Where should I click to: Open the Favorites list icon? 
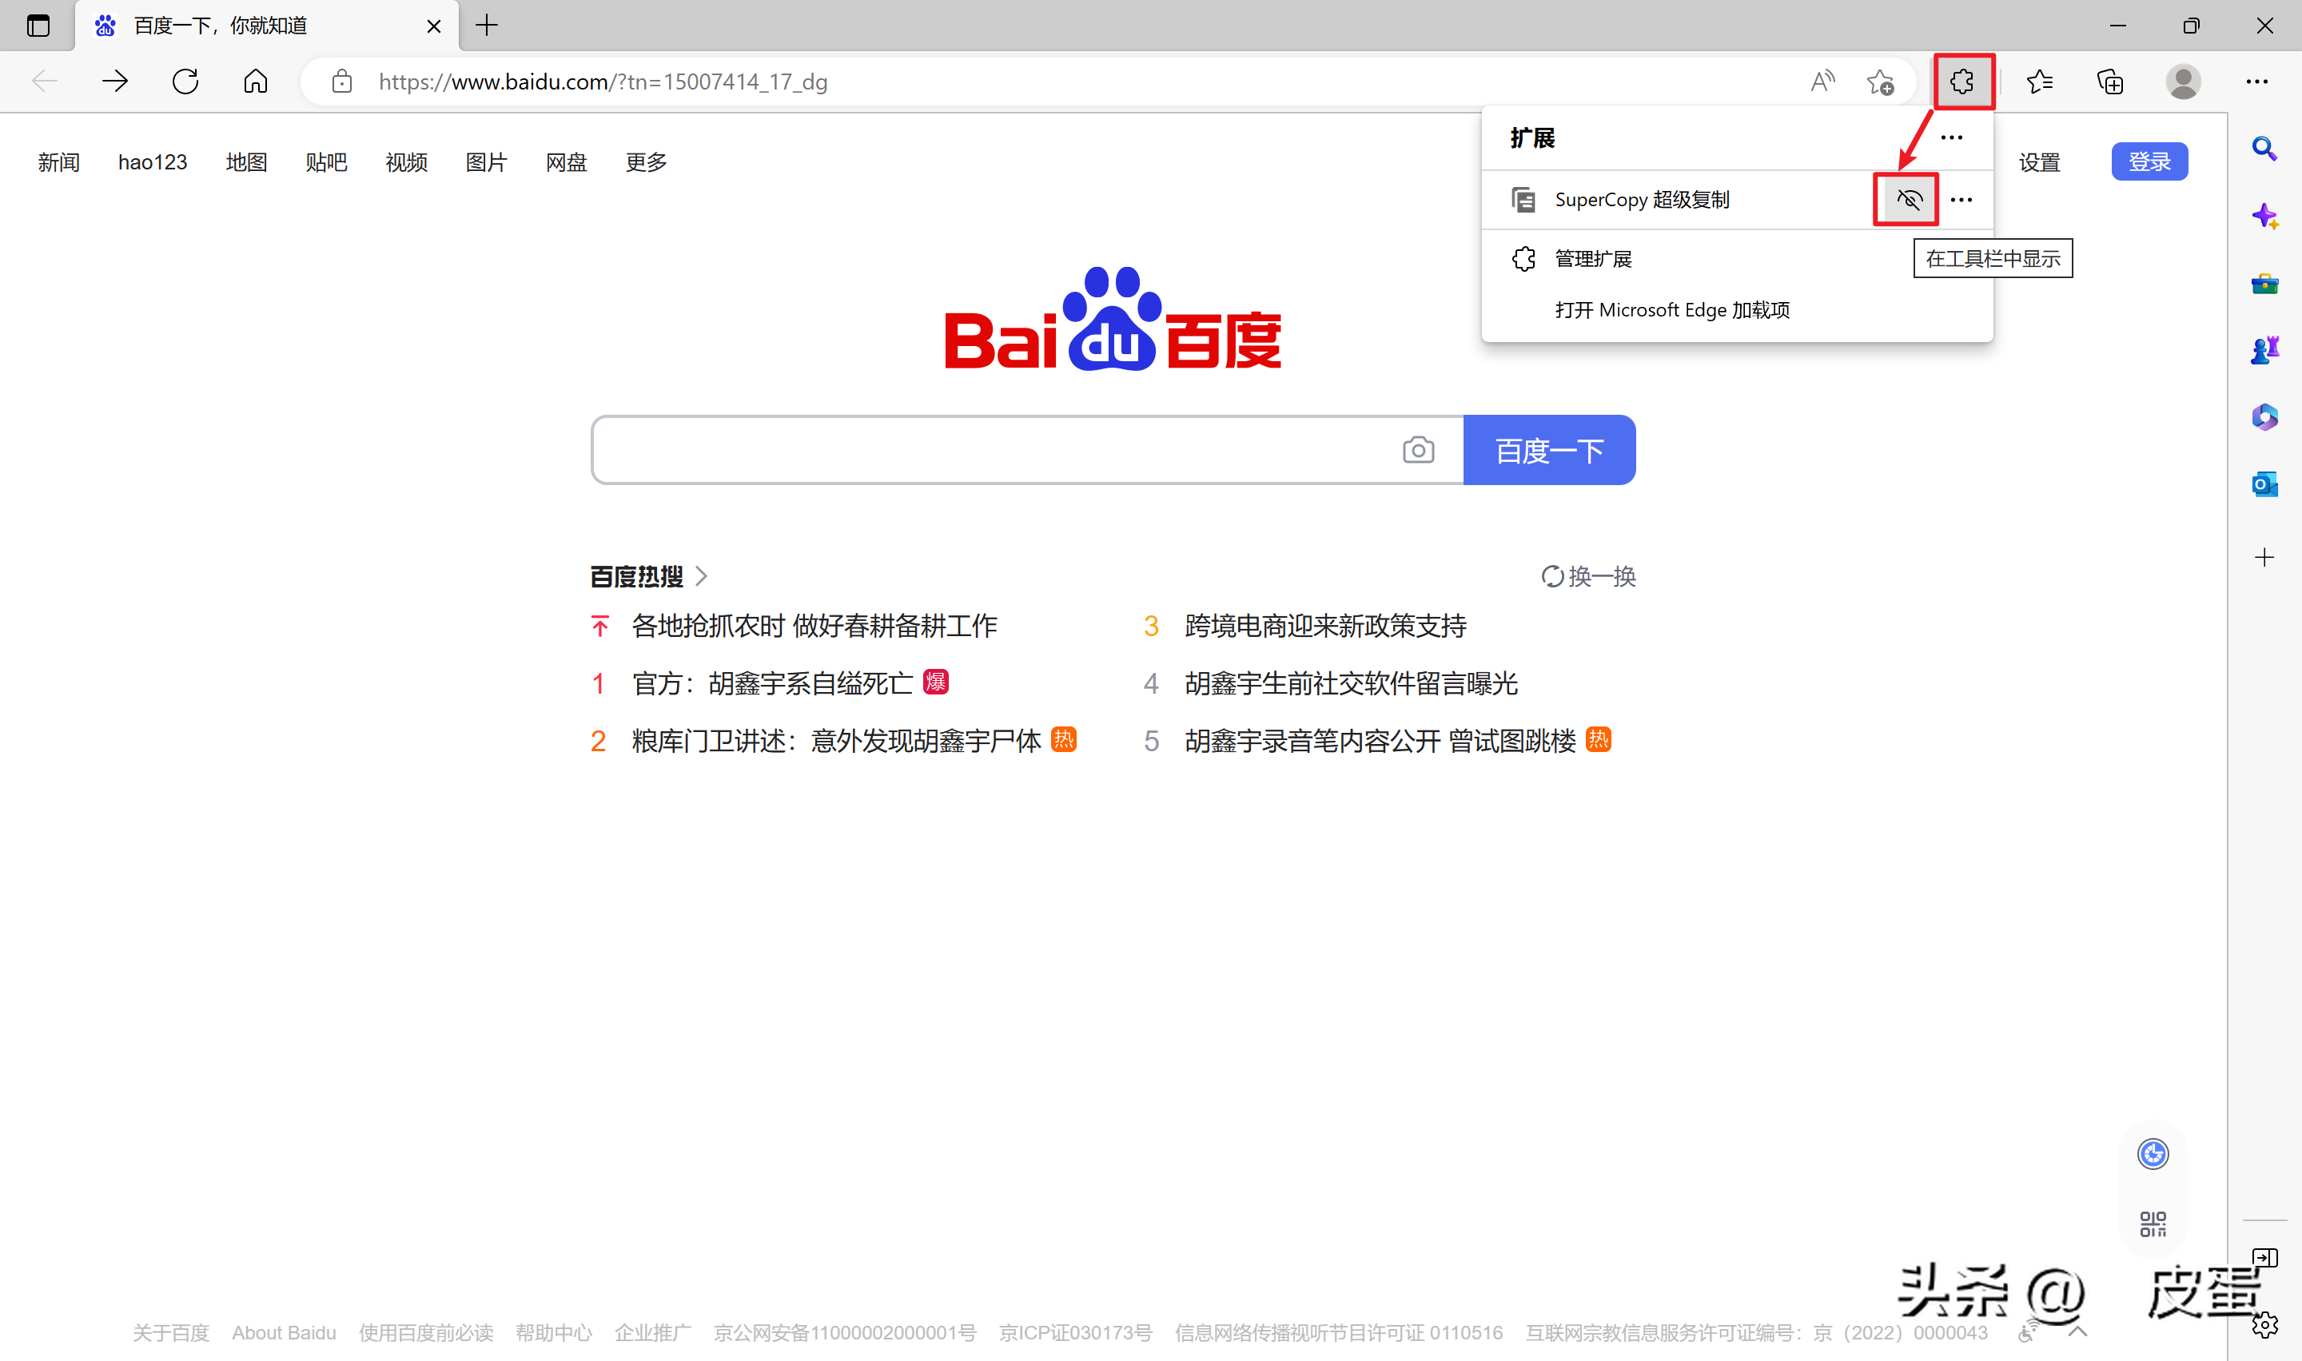[2040, 82]
